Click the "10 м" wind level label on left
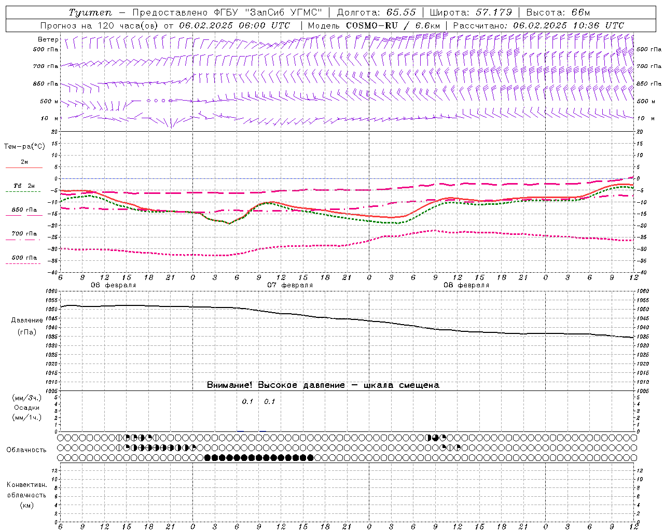The image size is (664, 531). coord(50,118)
